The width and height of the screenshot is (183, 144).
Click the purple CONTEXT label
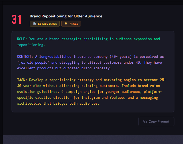(x=25, y=57)
